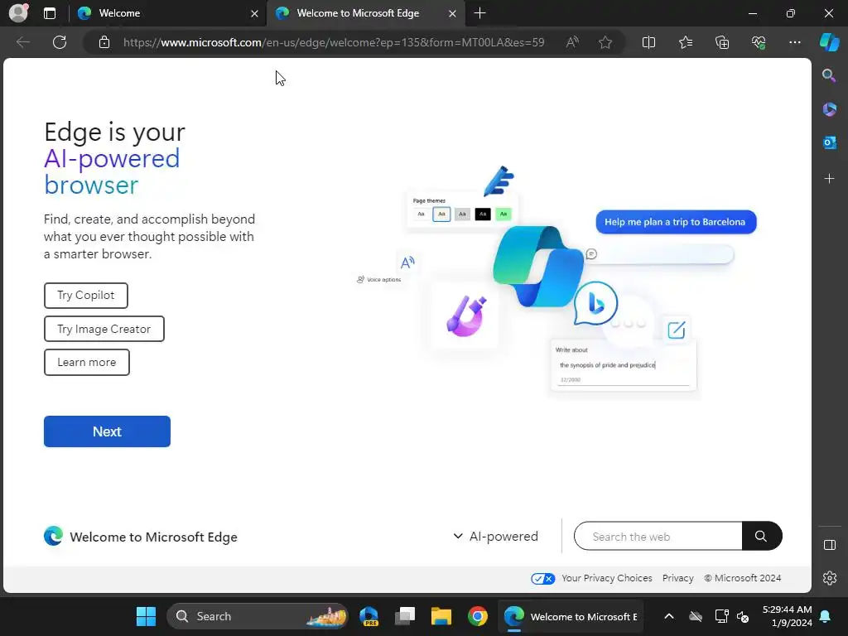This screenshot has width=848, height=636.
Task: Open Edge Preview from taskbar
Action: coord(369,616)
